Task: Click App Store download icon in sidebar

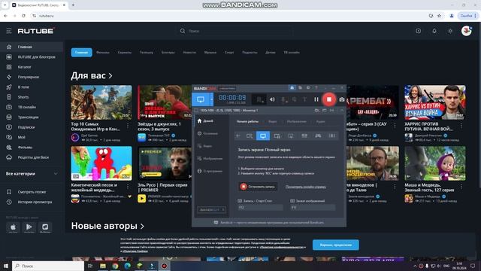Action: [13, 227]
